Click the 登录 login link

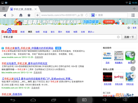(x=134, y=28)
